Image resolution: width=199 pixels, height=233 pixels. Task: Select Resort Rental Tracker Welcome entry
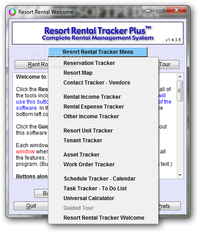[x=104, y=218]
